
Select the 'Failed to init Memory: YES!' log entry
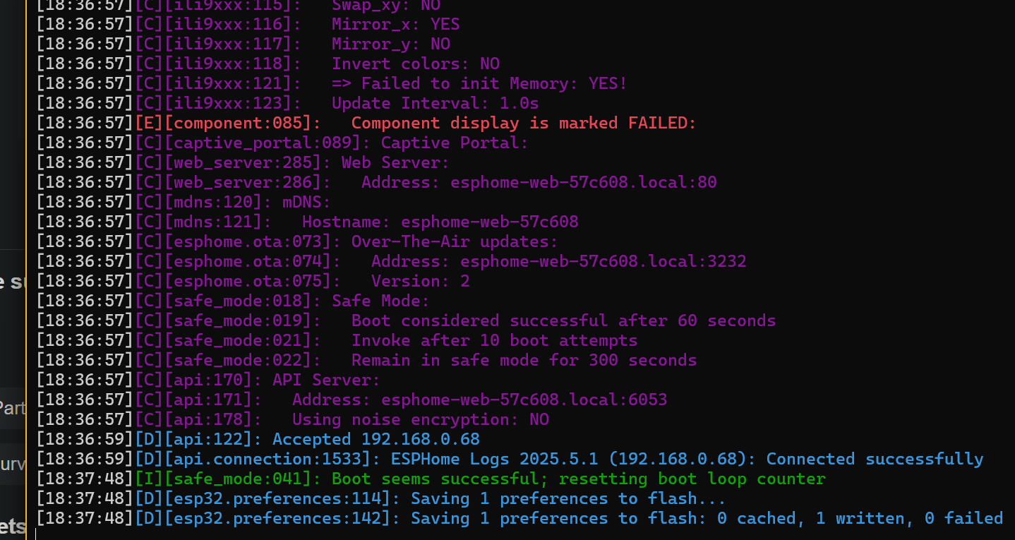tap(332, 83)
